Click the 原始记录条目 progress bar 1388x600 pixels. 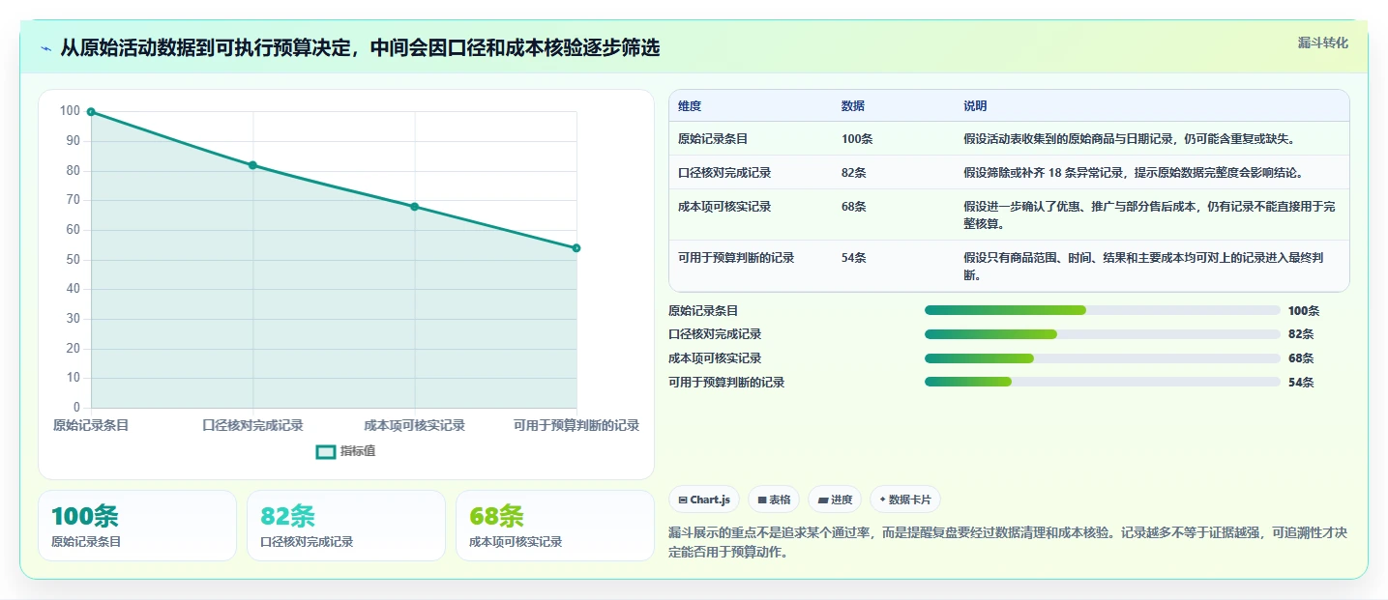pyautogui.click(x=1103, y=310)
